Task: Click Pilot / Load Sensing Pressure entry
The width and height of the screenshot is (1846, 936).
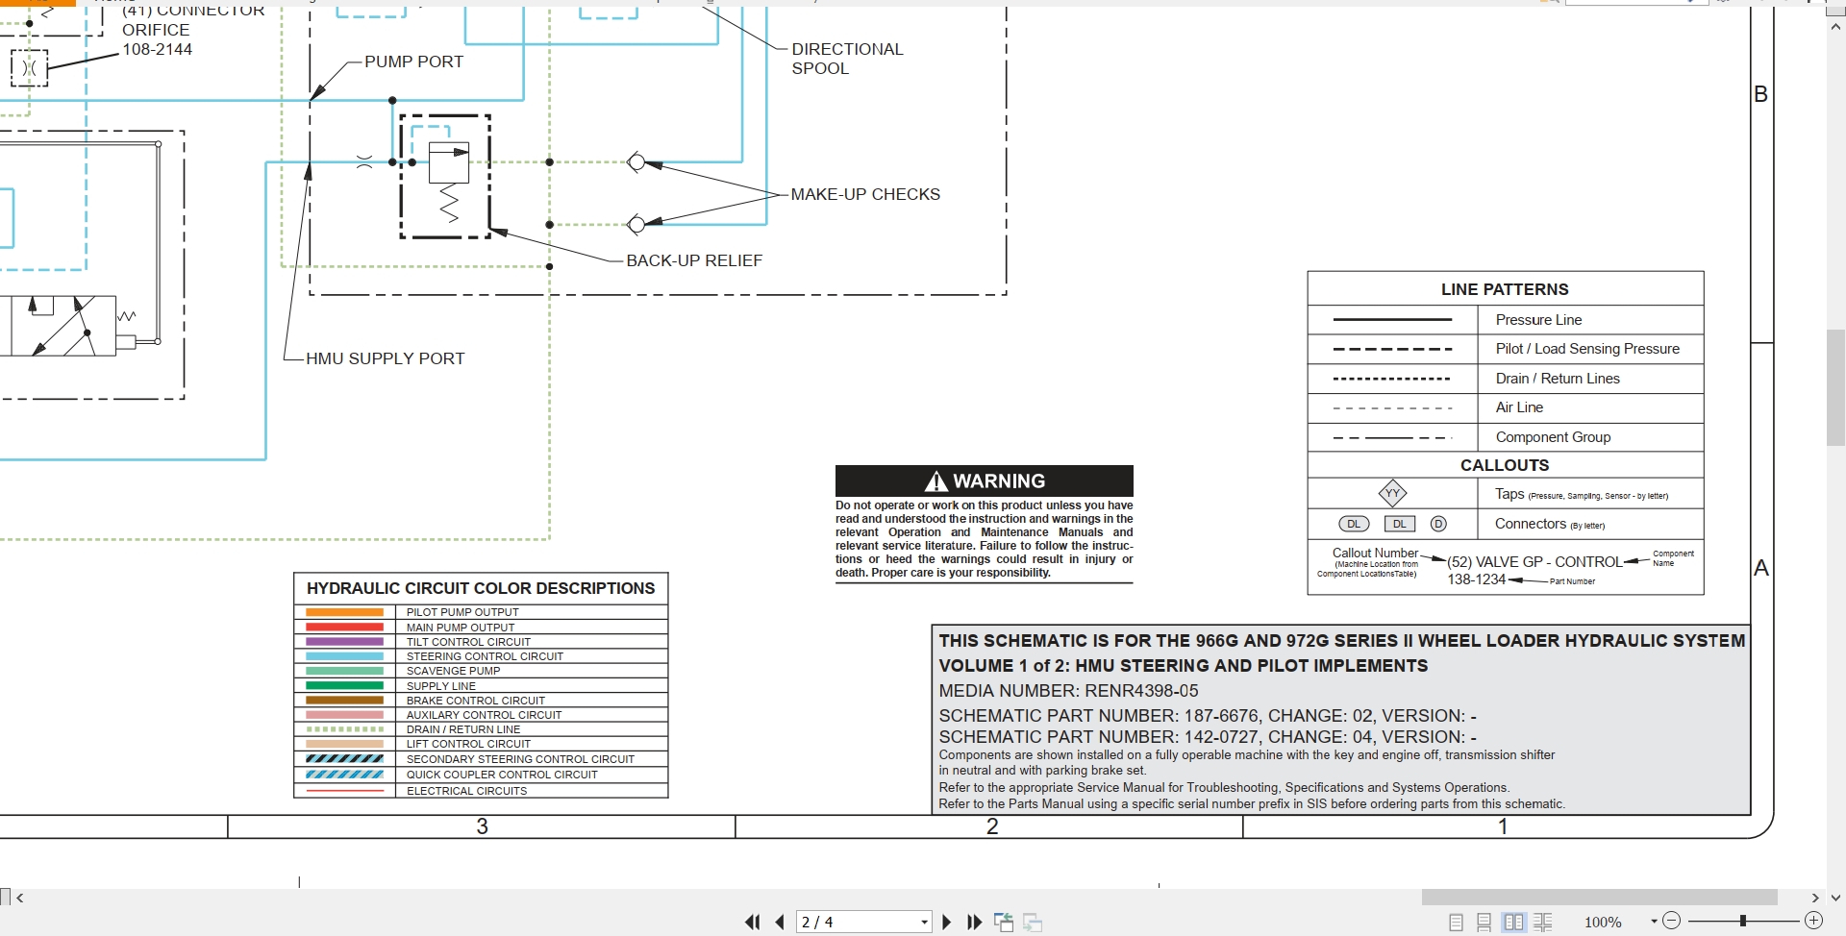Action: point(1587,349)
